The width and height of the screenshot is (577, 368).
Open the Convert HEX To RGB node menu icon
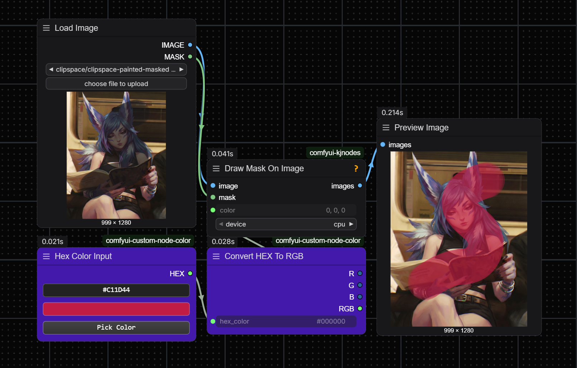[x=216, y=256]
